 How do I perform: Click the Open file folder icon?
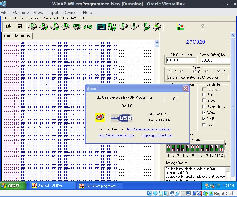(x=9, y=27)
